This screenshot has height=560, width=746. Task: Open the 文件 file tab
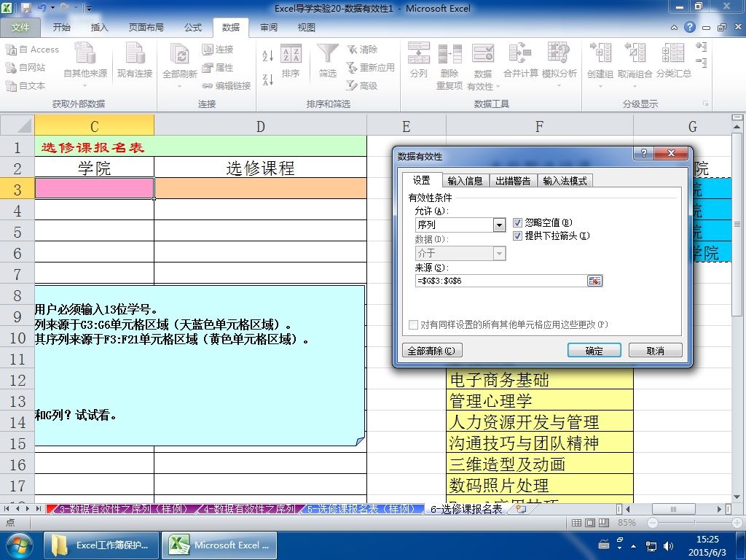(20, 28)
